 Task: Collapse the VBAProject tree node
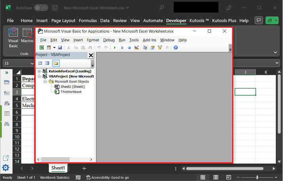(x=39, y=76)
